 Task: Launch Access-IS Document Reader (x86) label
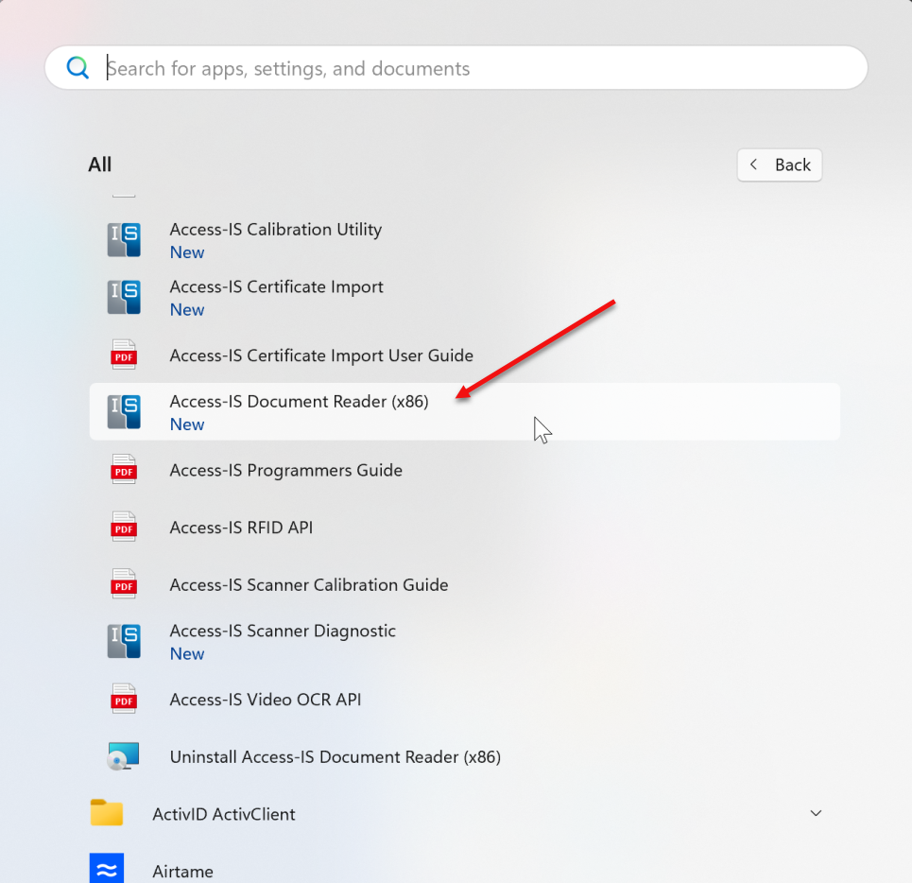coord(299,402)
